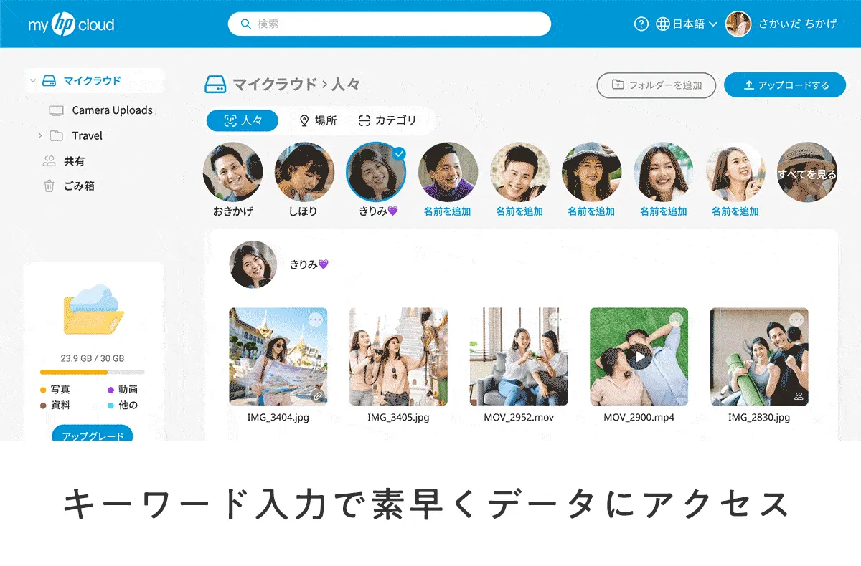Select the 人々 tab

[x=242, y=120]
